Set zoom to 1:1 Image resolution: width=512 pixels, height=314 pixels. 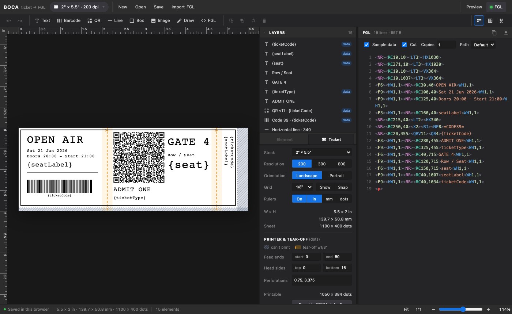419,309
